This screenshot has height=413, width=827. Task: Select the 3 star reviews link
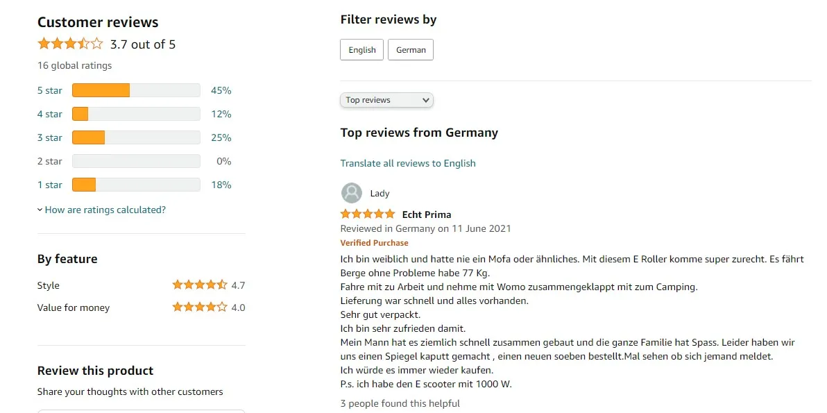click(50, 137)
